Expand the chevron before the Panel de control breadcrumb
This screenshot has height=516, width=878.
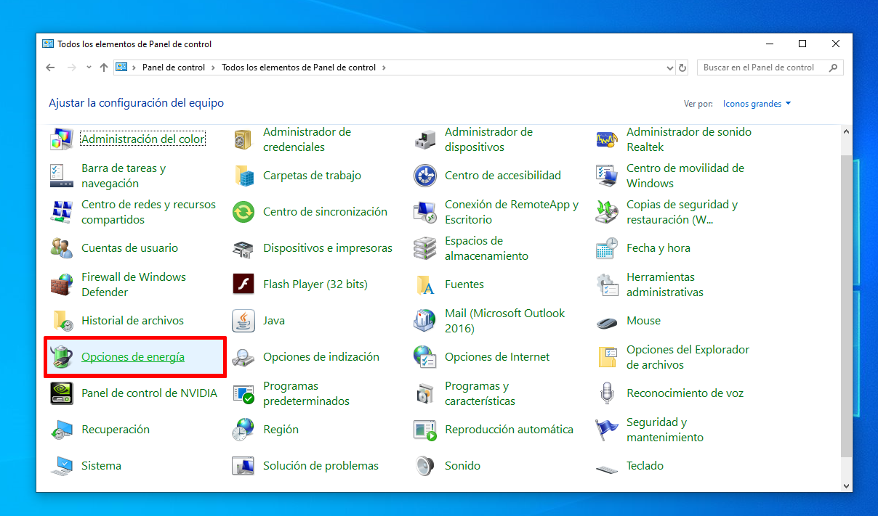(x=134, y=67)
